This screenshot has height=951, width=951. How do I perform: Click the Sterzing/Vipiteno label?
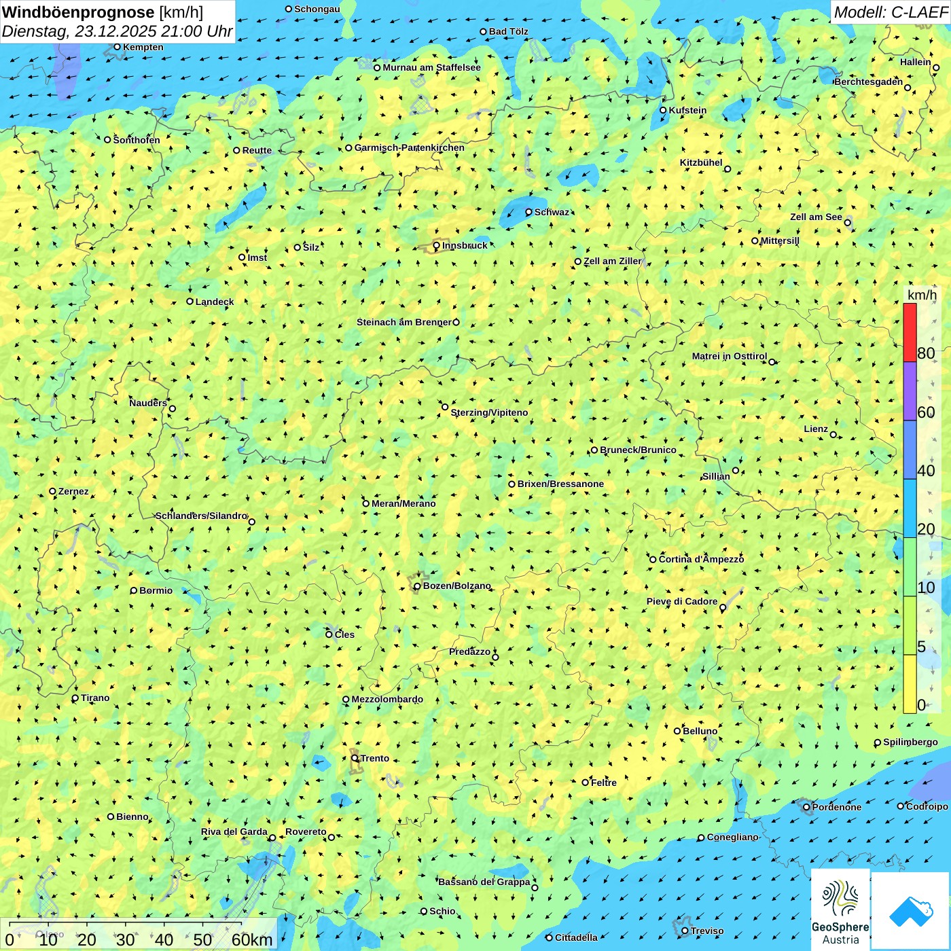(489, 412)
